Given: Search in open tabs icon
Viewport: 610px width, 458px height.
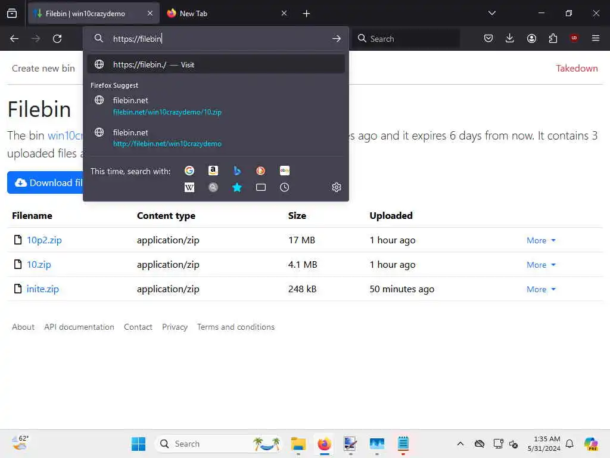Looking at the screenshot, I should pos(261,187).
